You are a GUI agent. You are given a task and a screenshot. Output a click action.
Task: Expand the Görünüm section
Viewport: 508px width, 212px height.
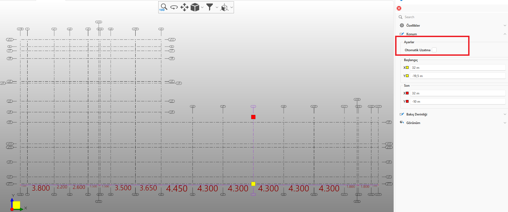click(x=505, y=123)
